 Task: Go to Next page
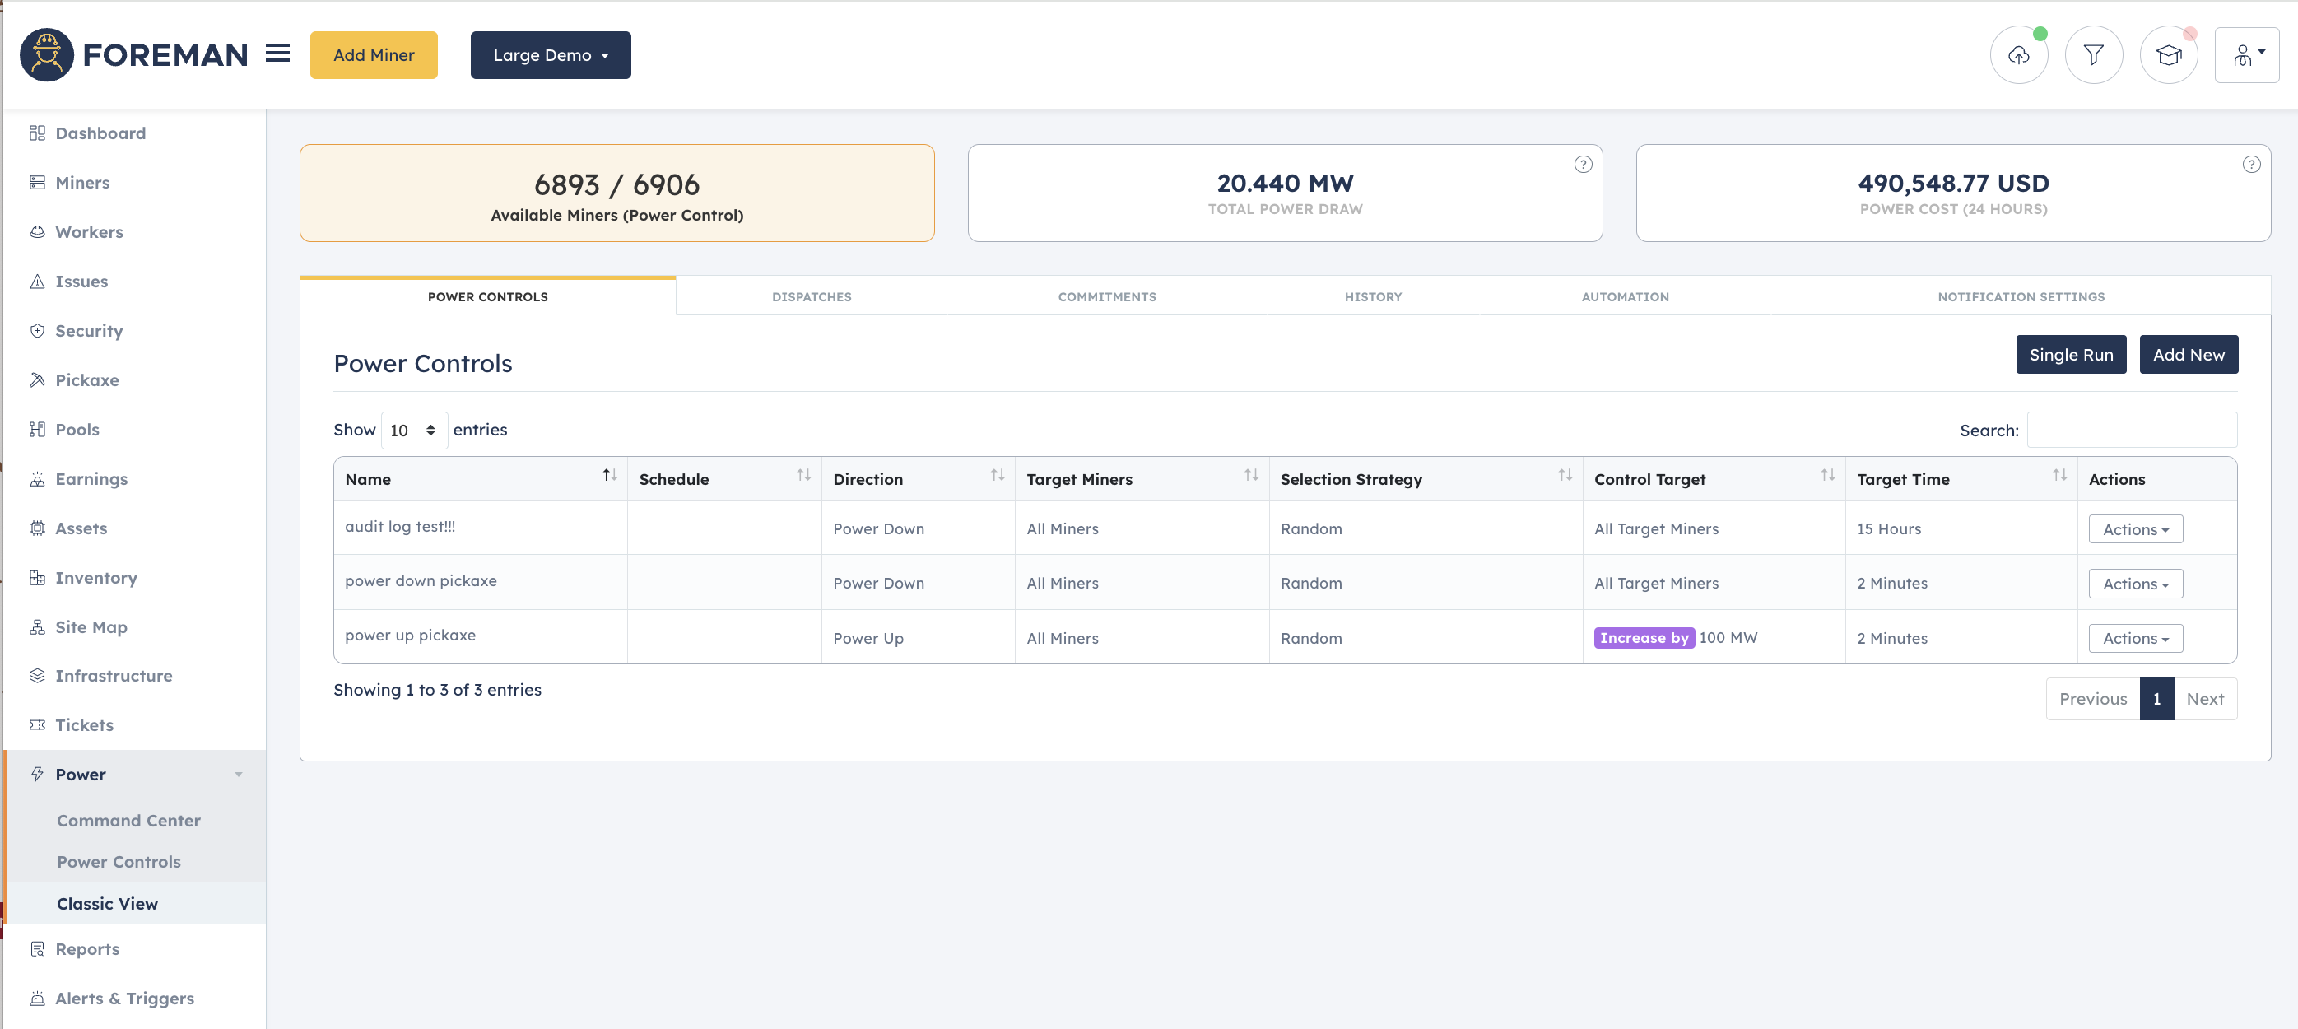tap(2204, 699)
